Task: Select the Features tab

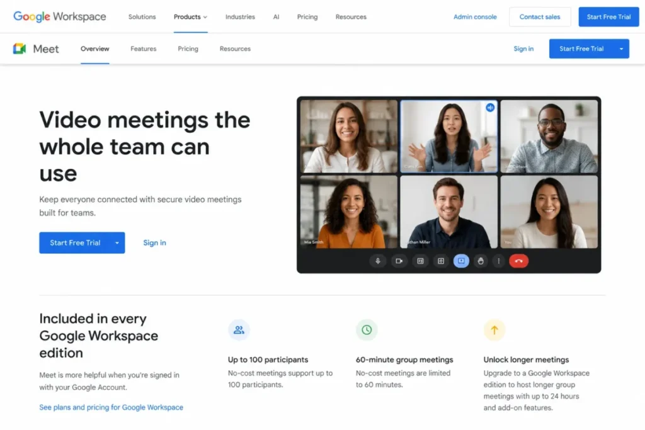Action: (x=144, y=48)
